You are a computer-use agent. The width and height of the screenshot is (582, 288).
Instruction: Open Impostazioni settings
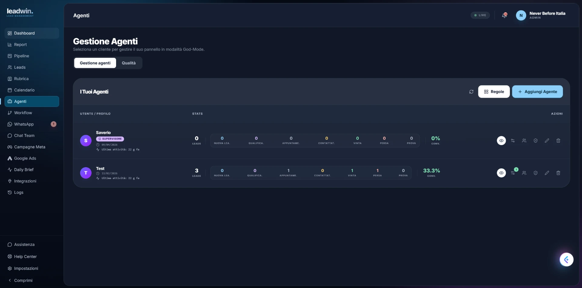tap(32, 268)
